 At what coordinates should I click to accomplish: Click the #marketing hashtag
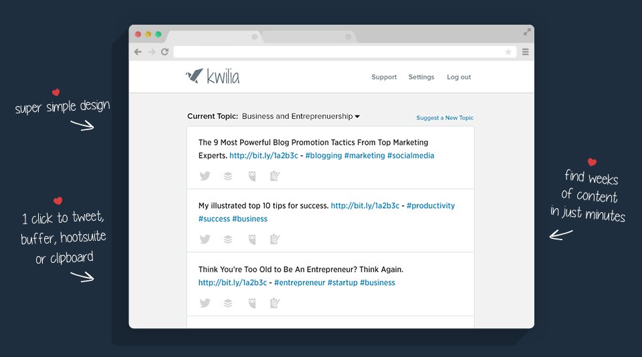(364, 155)
